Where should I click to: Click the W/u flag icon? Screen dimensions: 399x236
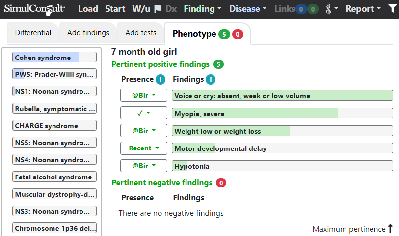(158, 9)
